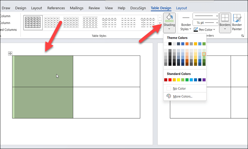Pick purple standard color

(x=204, y=80)
